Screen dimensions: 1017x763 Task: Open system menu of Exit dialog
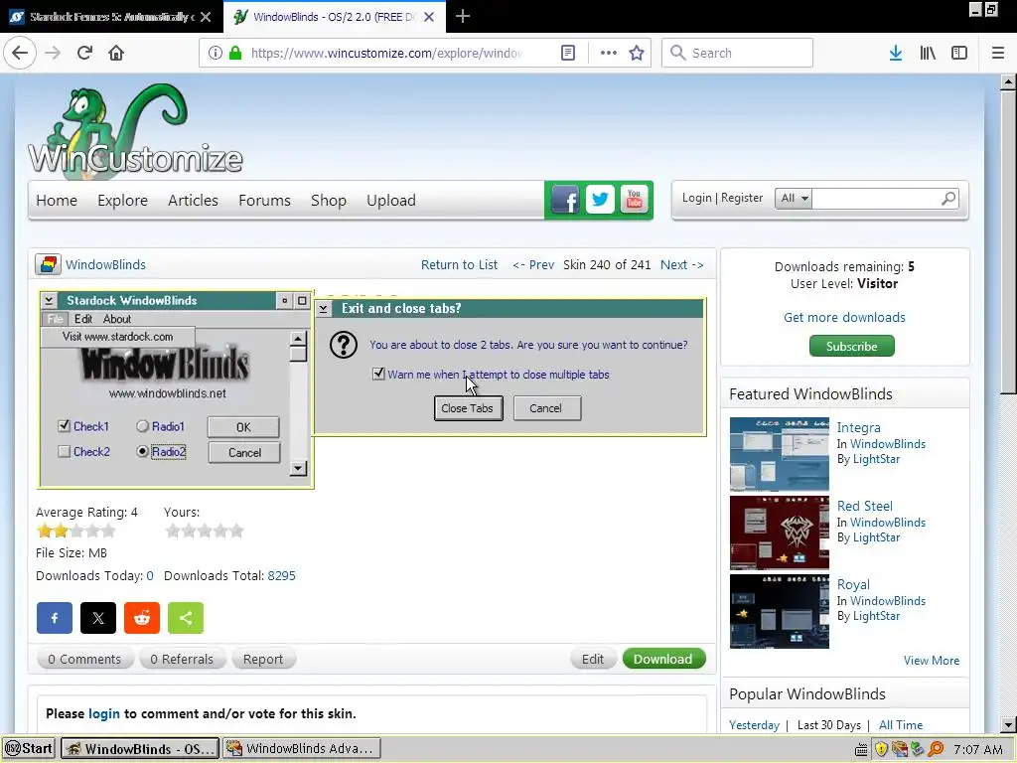click(323, 309)
